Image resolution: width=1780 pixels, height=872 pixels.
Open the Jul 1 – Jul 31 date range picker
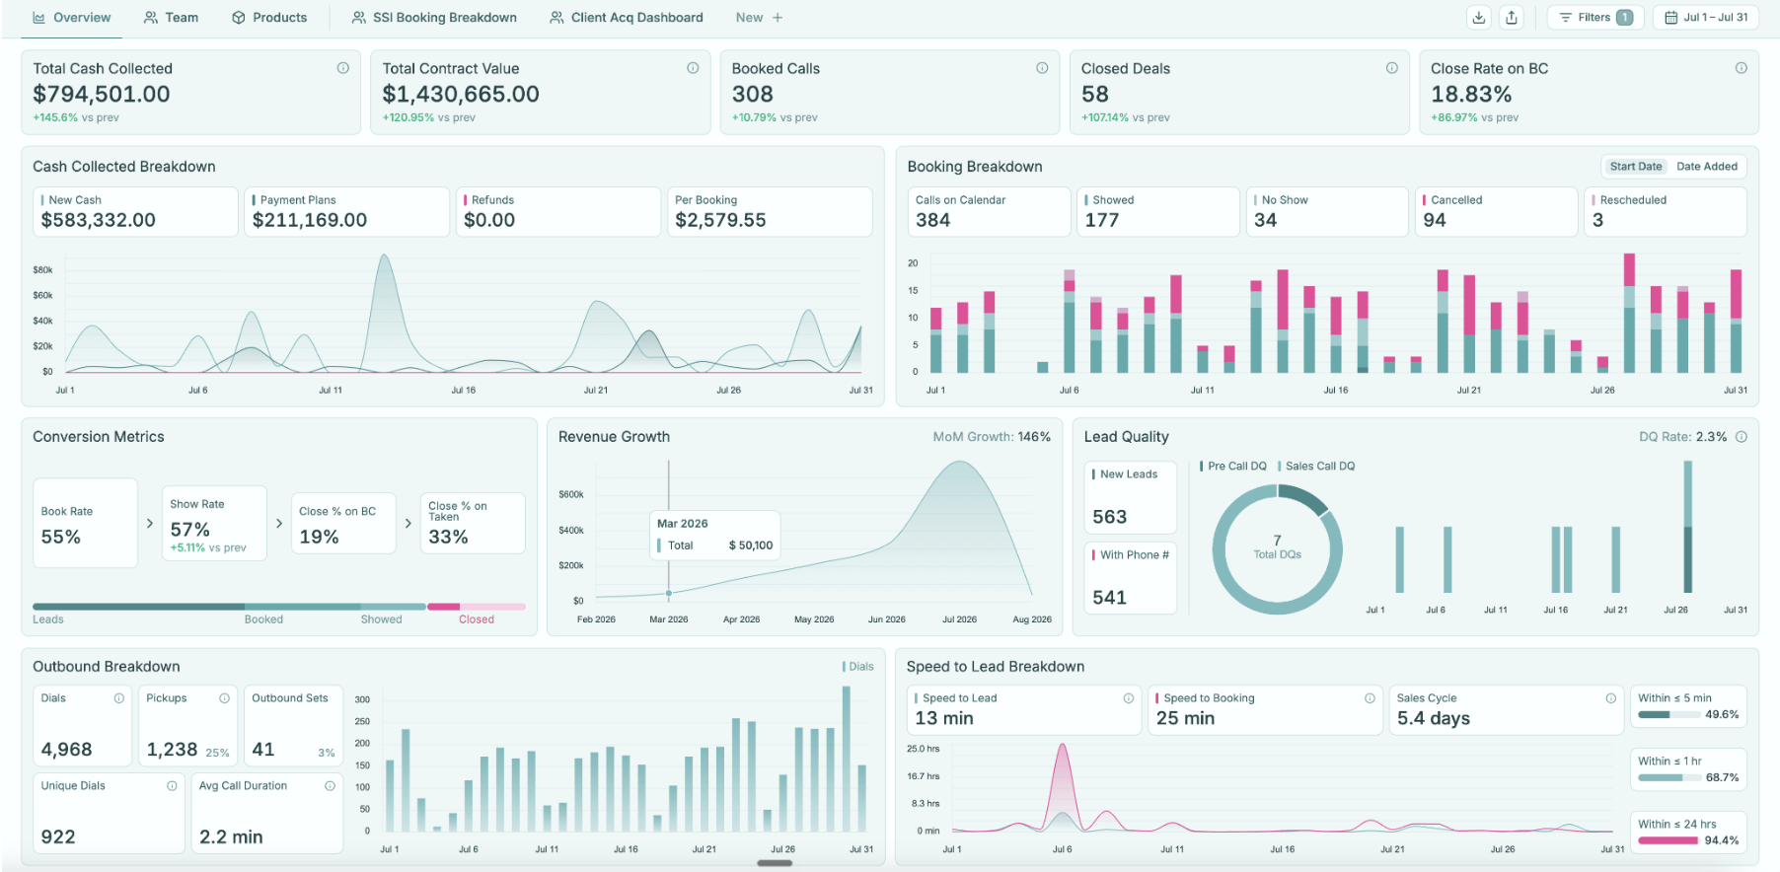pyautogui.click(x=1706, y=18)
